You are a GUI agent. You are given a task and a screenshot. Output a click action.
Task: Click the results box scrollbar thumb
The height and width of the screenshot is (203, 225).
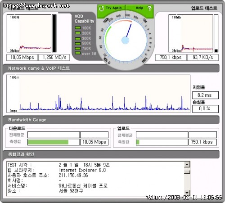187,172
